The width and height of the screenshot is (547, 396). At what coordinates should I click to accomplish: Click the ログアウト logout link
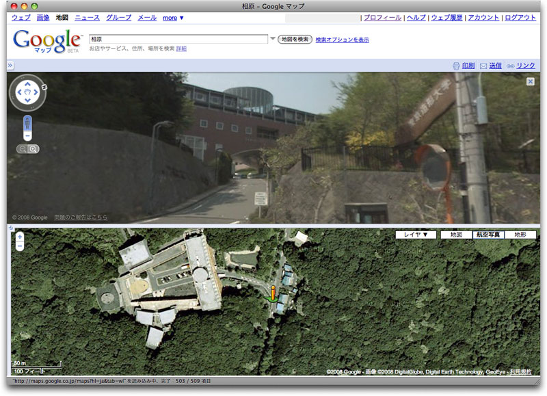click(520, 18)
